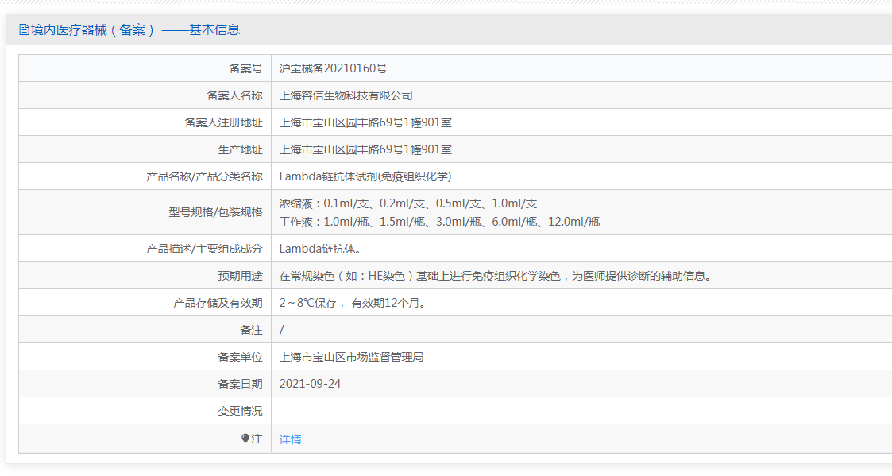
Task: Click the 备案单位 label cell
Action: pyautogui.click(x=145, y=357)
